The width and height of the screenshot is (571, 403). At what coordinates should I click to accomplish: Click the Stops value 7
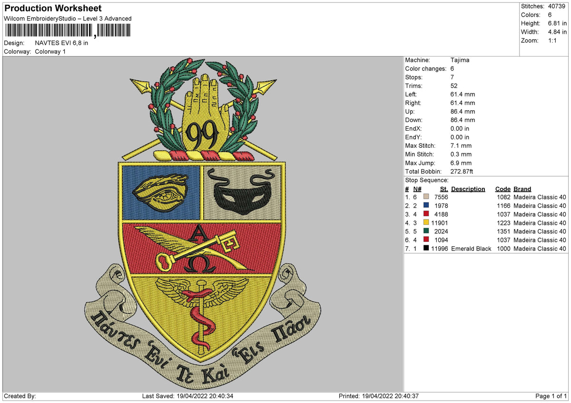[452, 77]
